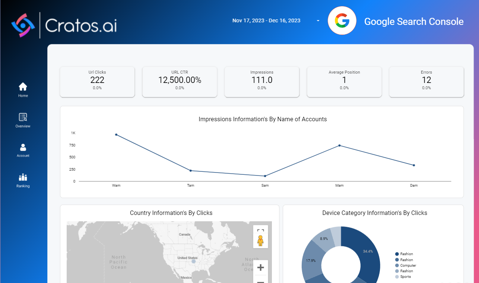479x283 pixels.
Task: Click the Sam data point on line chart
Action: pyautogui.click(x=265, y=176)
